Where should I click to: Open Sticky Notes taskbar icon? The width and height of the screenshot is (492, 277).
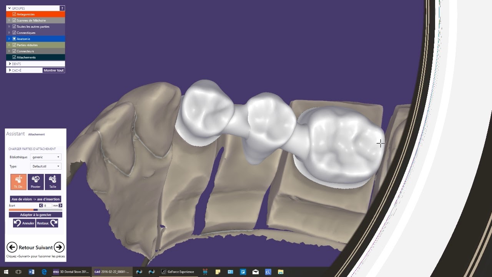218,272
